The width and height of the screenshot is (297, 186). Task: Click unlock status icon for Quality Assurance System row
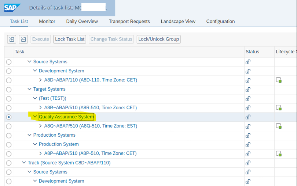[x=248, y=117]
